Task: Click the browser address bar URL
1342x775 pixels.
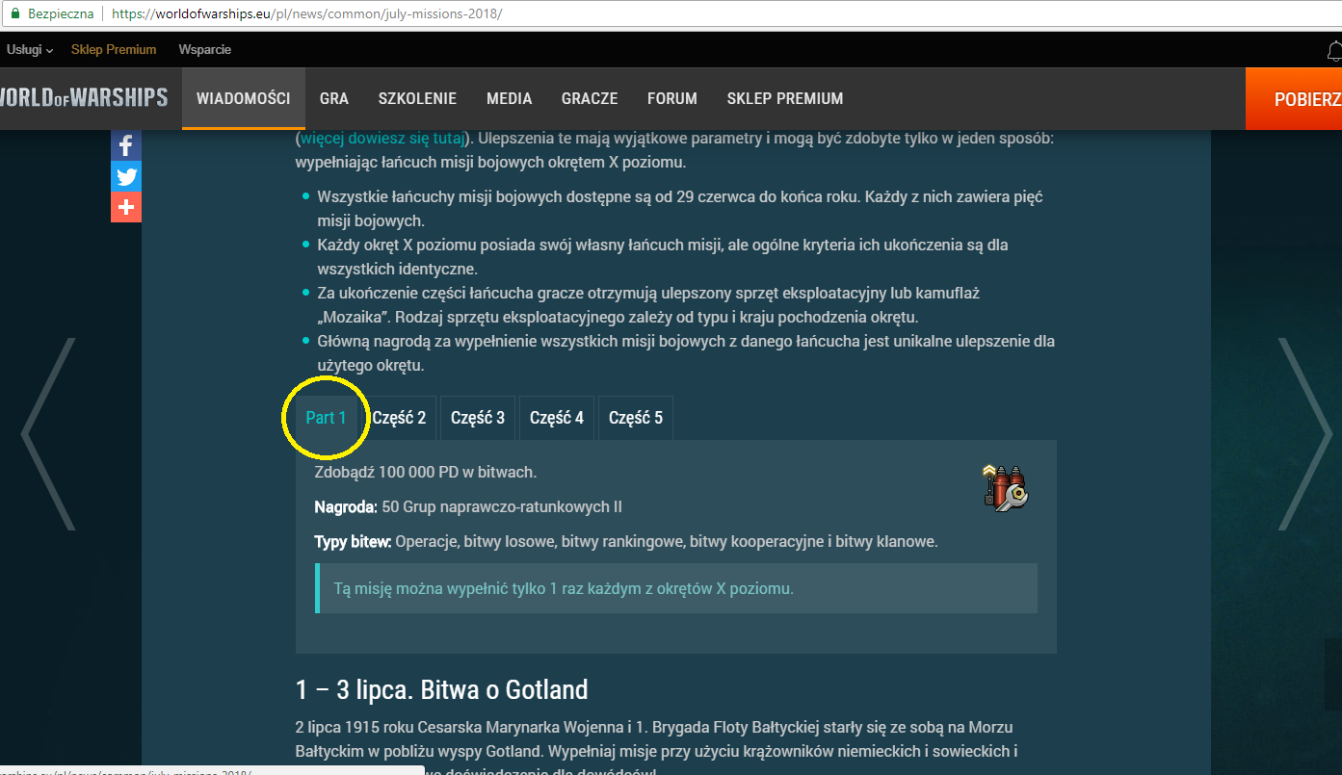Action: 306,14
